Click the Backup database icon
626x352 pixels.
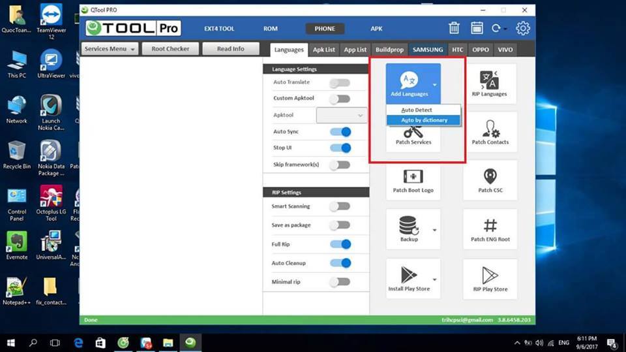408,225
